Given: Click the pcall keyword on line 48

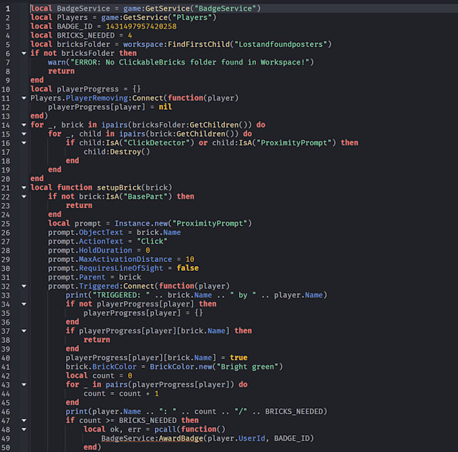Looking at the screenshot, I should (165, 430).
